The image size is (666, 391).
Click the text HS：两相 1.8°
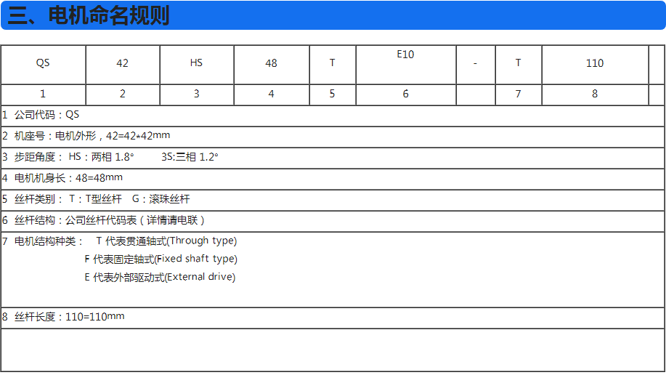101,157
